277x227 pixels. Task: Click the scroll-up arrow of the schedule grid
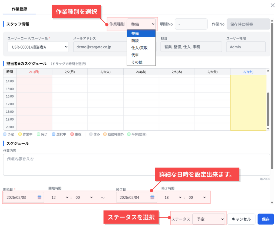pos(268,71)
